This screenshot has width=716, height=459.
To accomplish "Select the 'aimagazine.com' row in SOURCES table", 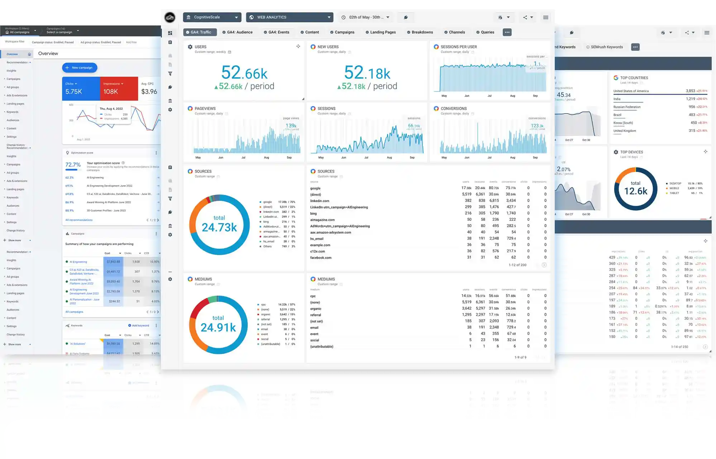I will (x=428, y=220).
